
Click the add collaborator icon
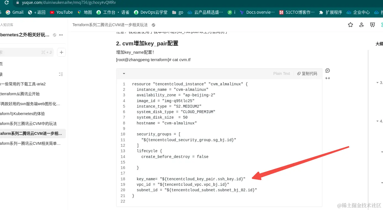(362, 25)
